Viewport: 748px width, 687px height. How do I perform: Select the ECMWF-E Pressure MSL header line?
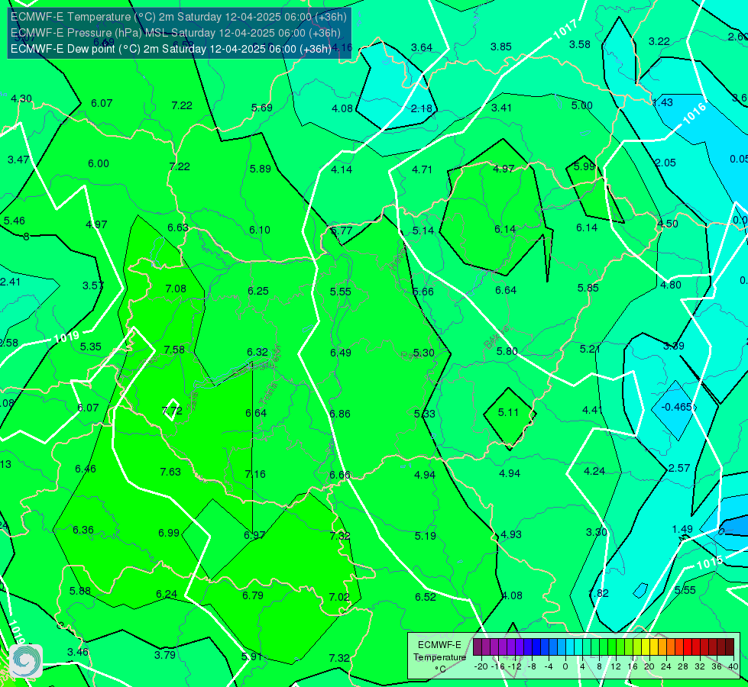pyautogui.click(x=176, y=33)
